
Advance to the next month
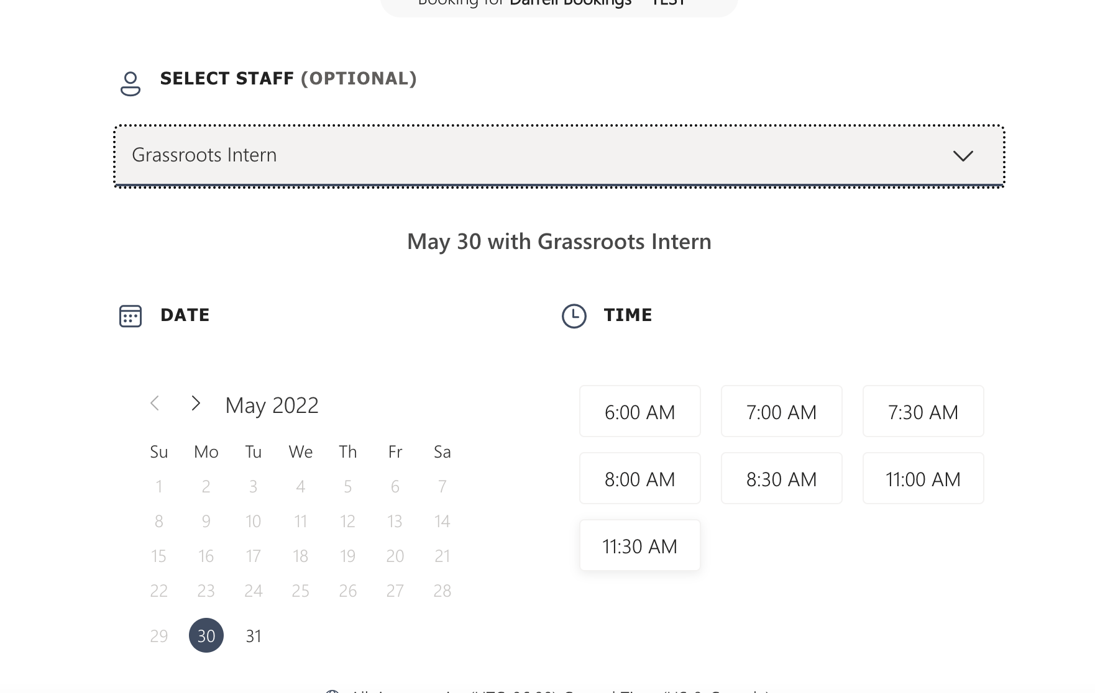[x=196, y=404]
